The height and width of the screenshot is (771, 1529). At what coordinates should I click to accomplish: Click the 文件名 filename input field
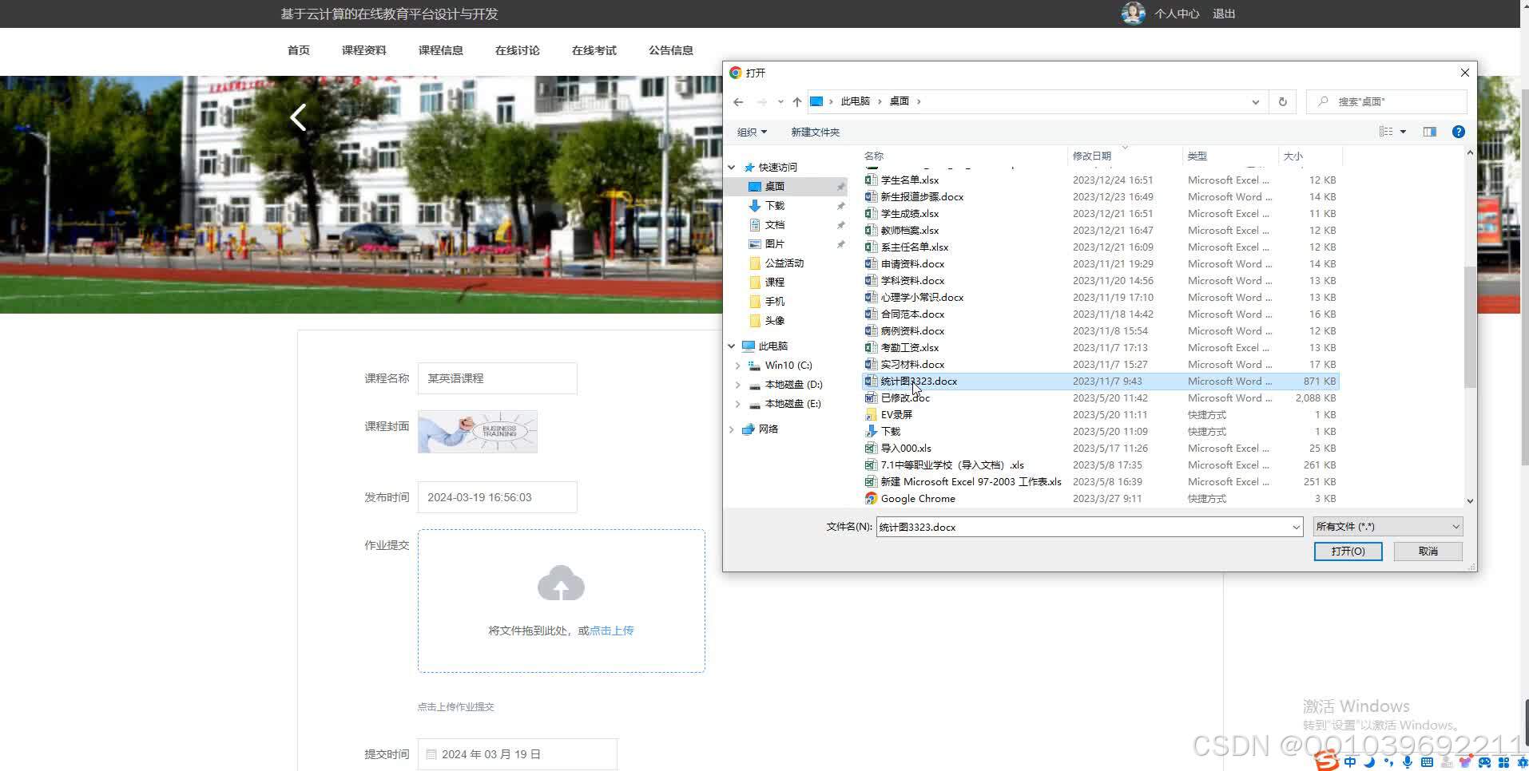[1039, 526]
